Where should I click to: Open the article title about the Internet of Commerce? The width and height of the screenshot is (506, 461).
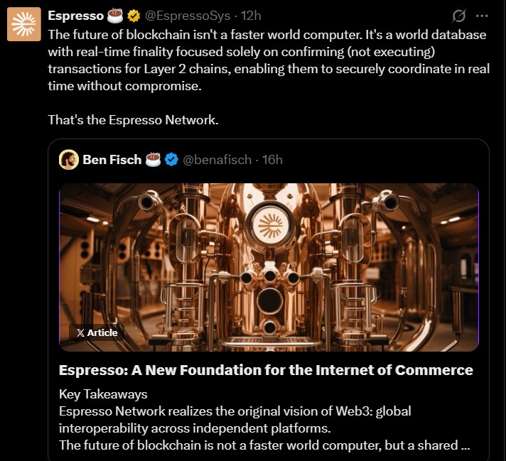coord(266,370)
